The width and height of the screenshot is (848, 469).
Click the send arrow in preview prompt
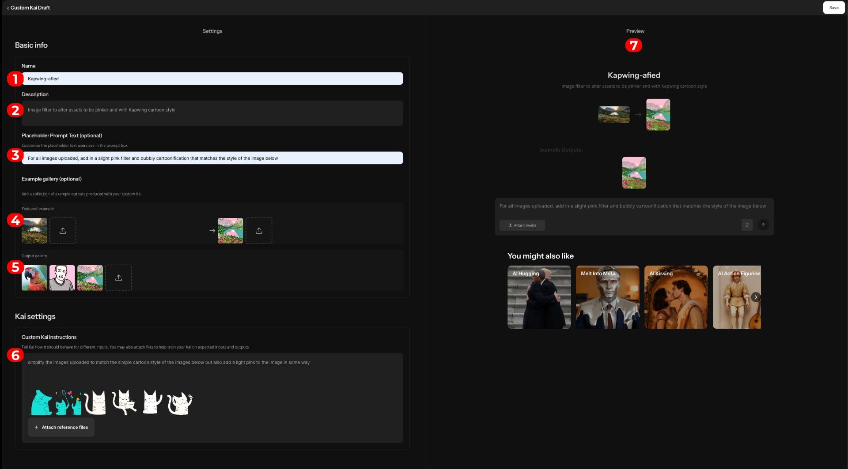click(x=763, y=225)
